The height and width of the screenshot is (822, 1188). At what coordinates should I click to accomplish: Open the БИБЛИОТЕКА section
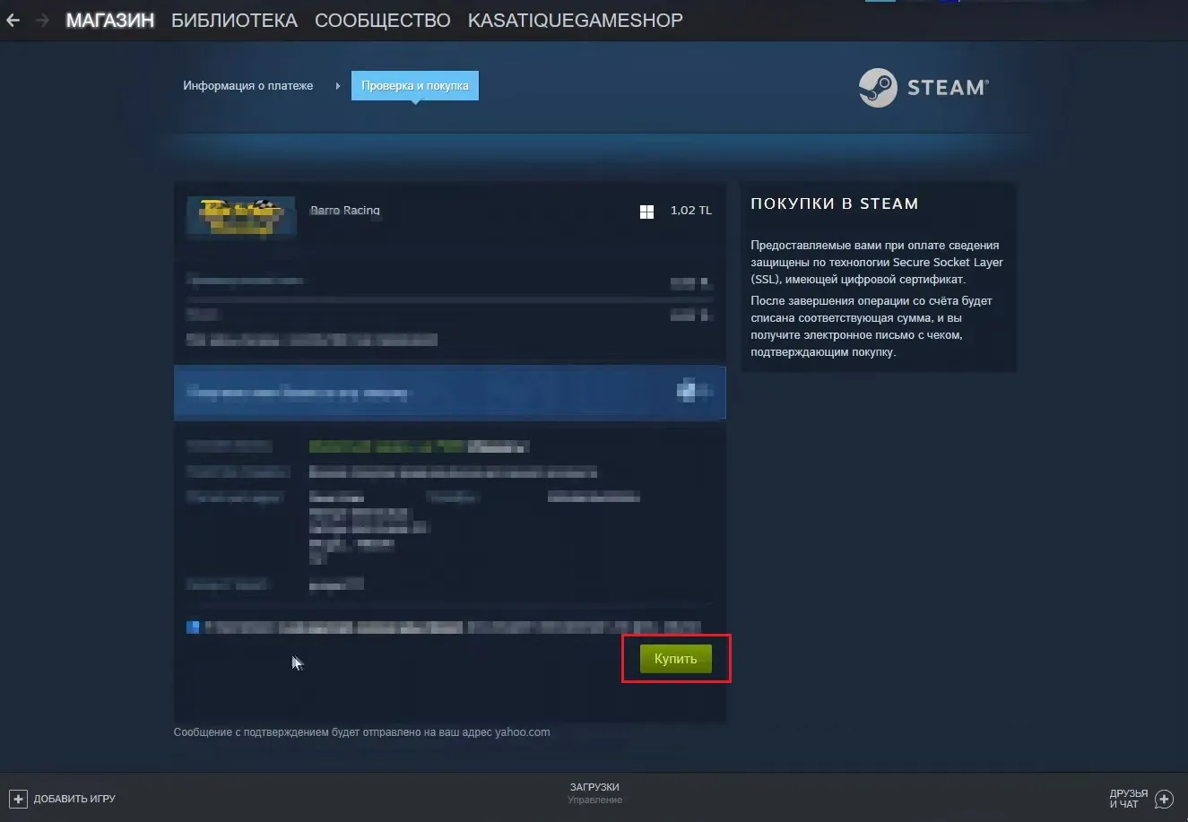click(234, 20)
